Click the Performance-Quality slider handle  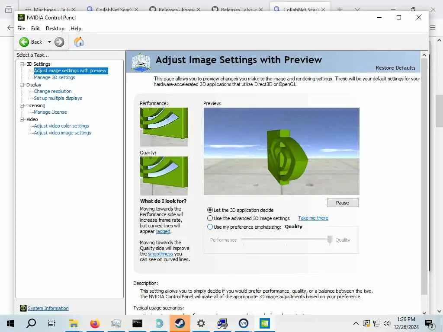click(330, 240)
